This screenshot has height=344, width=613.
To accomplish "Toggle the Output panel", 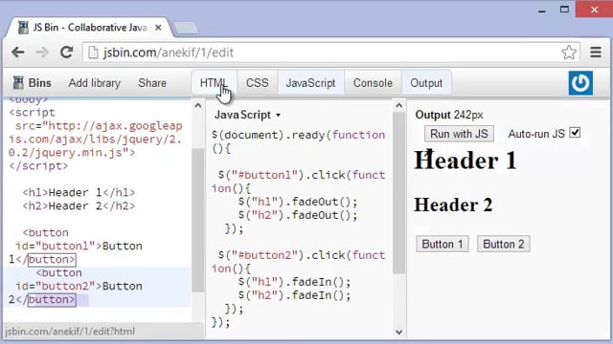I will pyautogui.click(x=426, y=83).
